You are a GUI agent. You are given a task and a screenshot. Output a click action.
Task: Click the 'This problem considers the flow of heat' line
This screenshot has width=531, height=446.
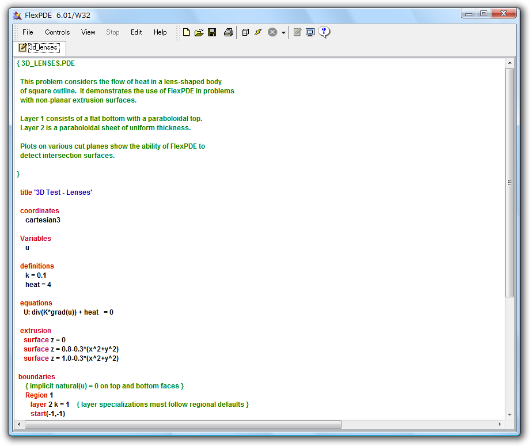tap(120, 82)
